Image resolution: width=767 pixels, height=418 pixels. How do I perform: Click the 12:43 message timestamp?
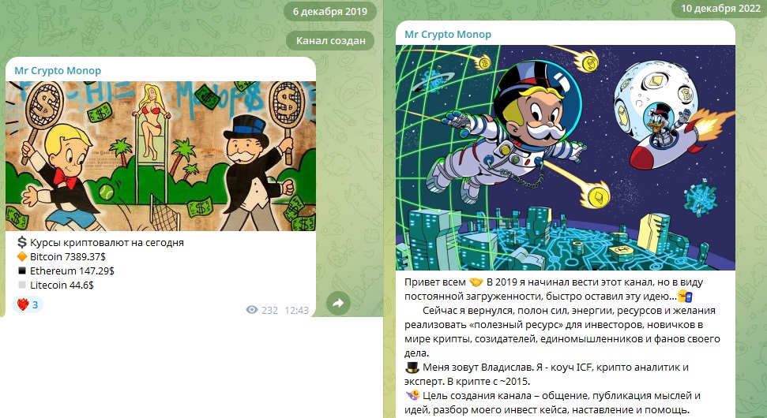[296, 310]
